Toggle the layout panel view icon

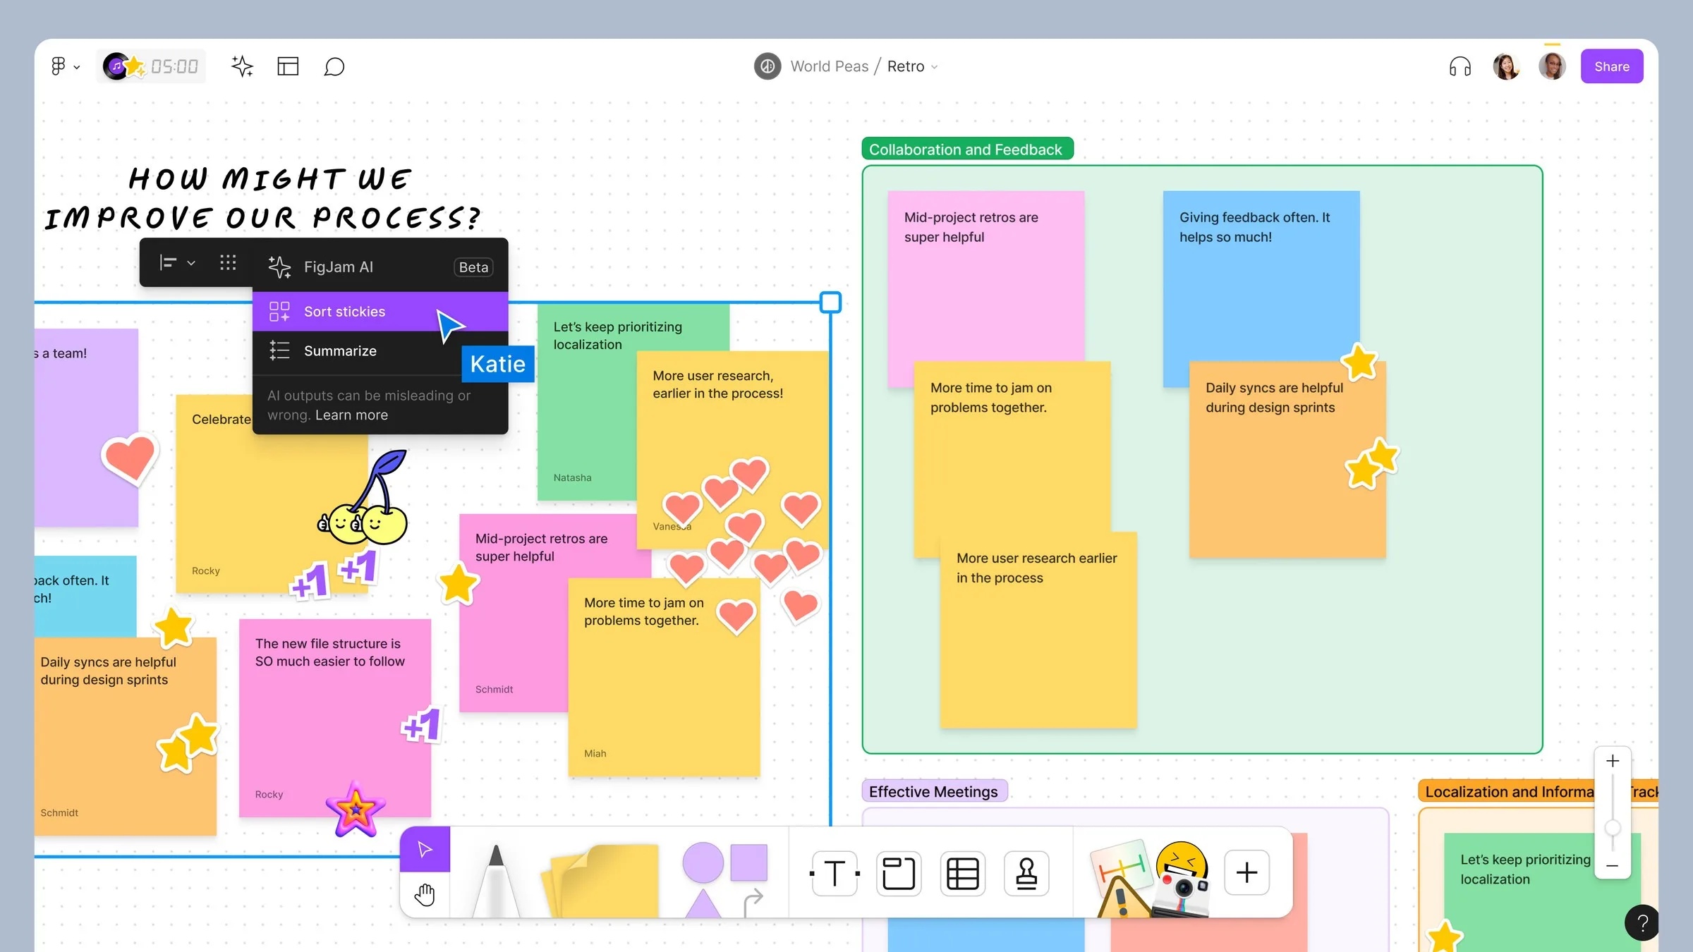pyautogui.click(x=287, y=66)
